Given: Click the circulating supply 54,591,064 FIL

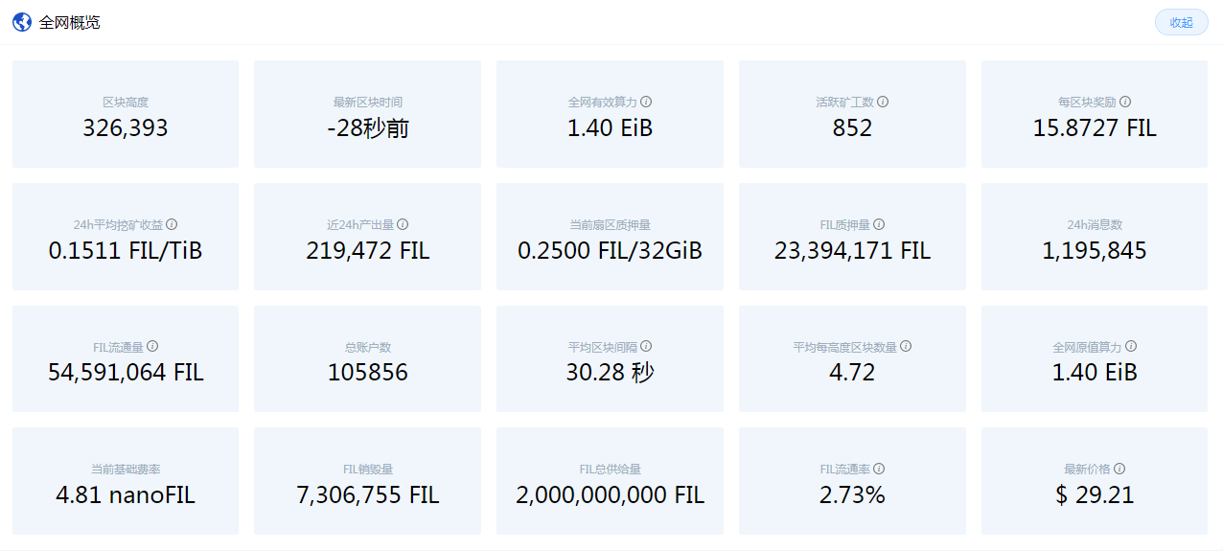Looking at the screenshot, I should click(x=126, y=372).
